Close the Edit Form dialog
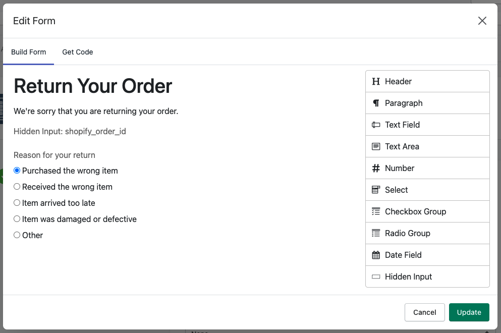The height and width of the screenshot is (333, 501). coord(482,21)
